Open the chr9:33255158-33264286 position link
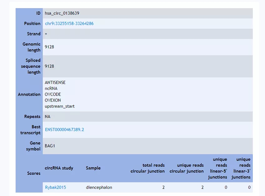This screenshot has height=196, width=265. click(x=69, y=23)
